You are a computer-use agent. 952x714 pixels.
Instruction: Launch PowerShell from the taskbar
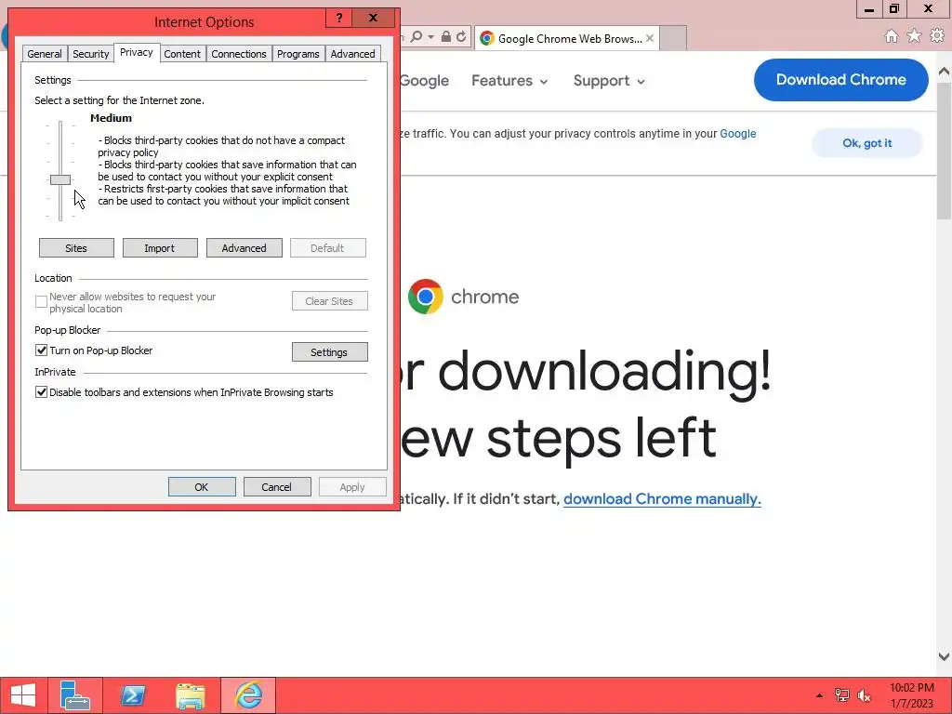(132, 695)
